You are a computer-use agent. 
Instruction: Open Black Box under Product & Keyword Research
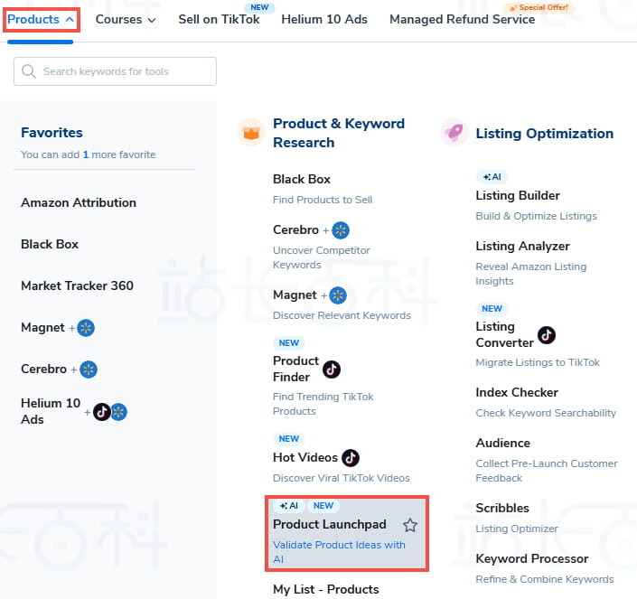pos(302,179)
